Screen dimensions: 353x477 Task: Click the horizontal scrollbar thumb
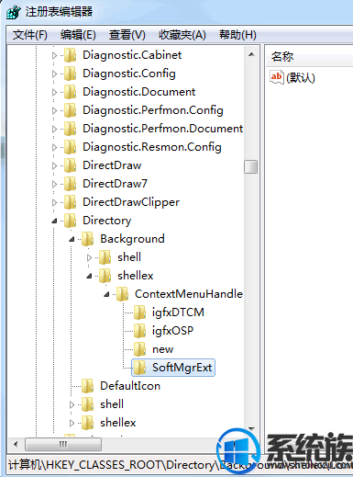(x=63, y=444)
